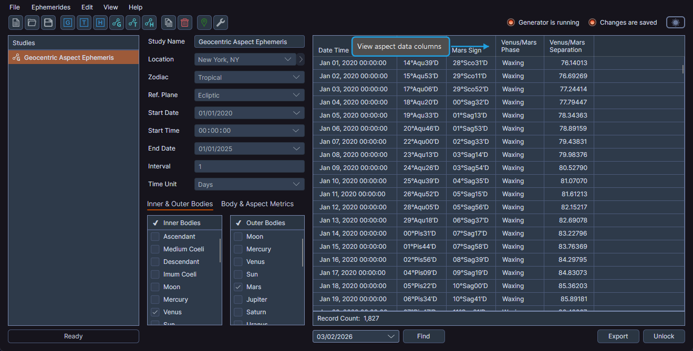Open an existing study file
693x351 pixels.
32,23
